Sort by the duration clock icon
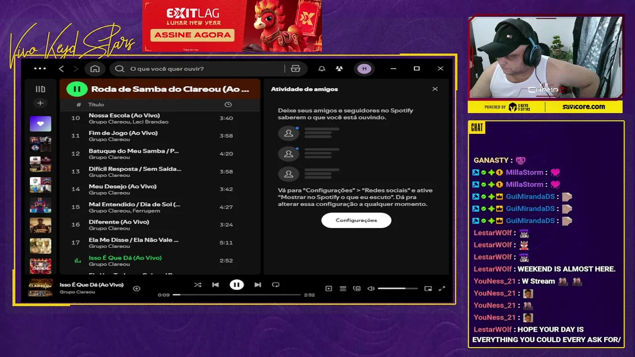 [x=228, y=105]
